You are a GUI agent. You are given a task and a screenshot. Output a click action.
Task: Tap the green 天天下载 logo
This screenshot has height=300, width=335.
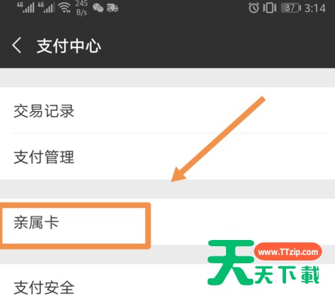click(264, 262)
